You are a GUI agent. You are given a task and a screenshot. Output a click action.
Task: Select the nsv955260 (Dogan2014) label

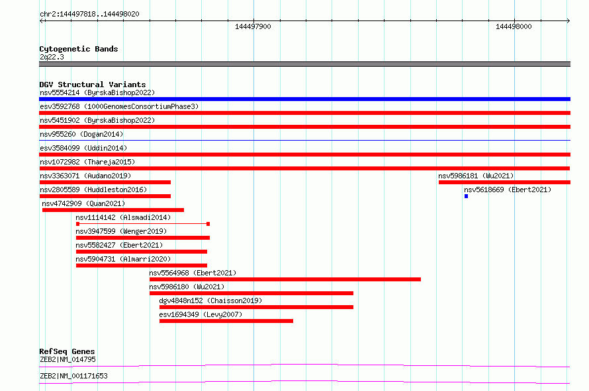click(81, 134)
